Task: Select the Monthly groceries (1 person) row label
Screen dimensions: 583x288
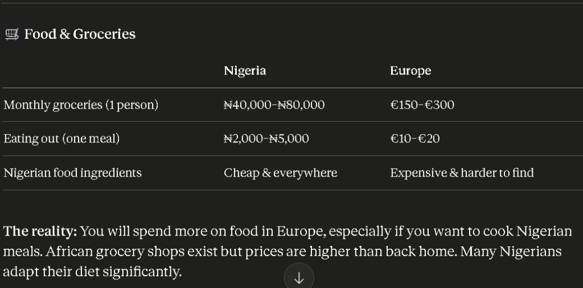Action: click(x=81, y=105)
